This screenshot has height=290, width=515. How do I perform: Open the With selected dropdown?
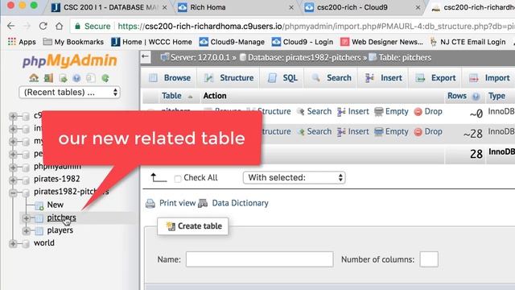tap(294, 177)
